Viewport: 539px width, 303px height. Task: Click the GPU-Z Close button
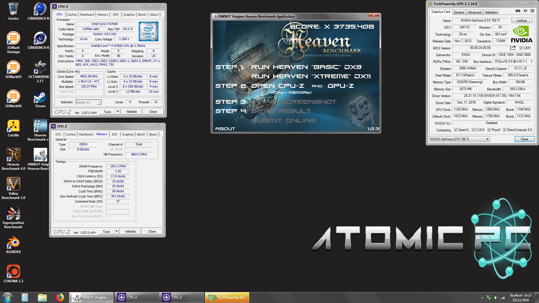click(x=524, y=139)
